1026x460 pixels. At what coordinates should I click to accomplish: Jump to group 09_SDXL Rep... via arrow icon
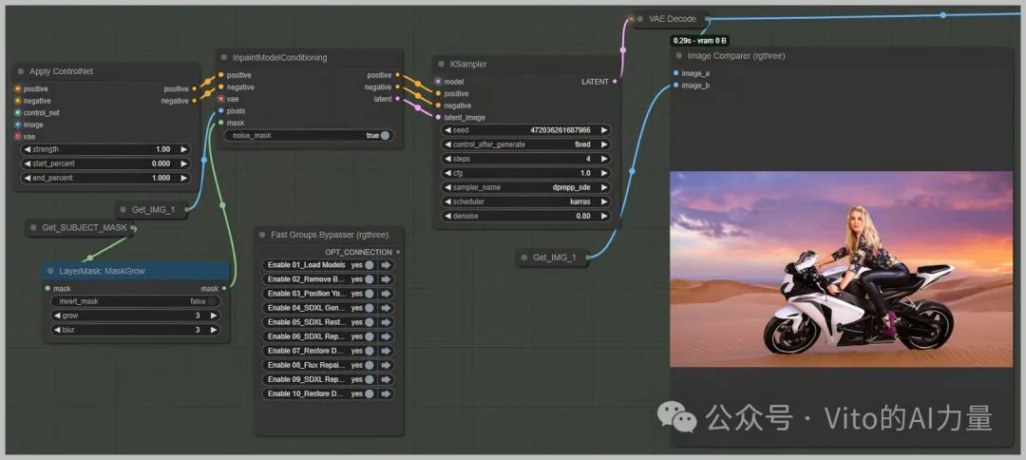[386, 379]
